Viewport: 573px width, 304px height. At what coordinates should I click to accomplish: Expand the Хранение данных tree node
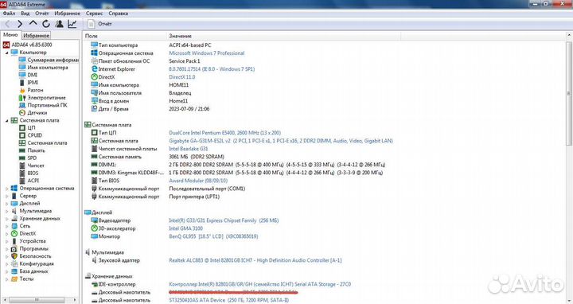coord(6,219)
